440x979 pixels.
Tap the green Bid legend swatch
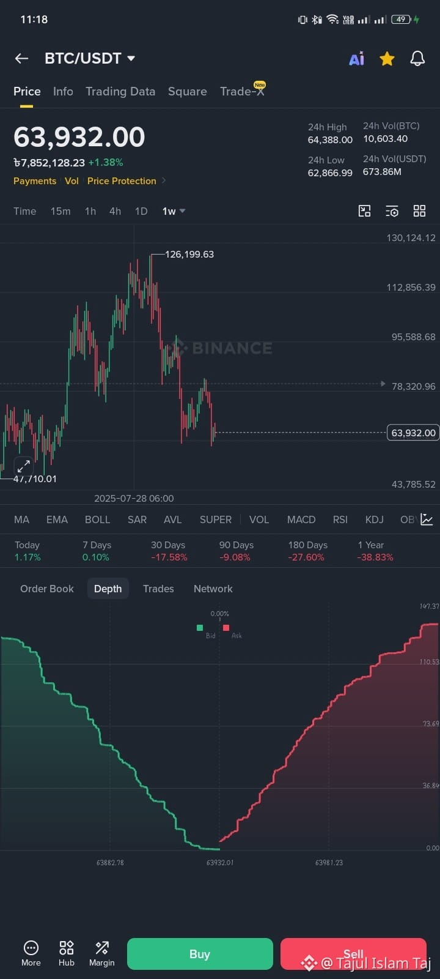[x=200, y=628]
